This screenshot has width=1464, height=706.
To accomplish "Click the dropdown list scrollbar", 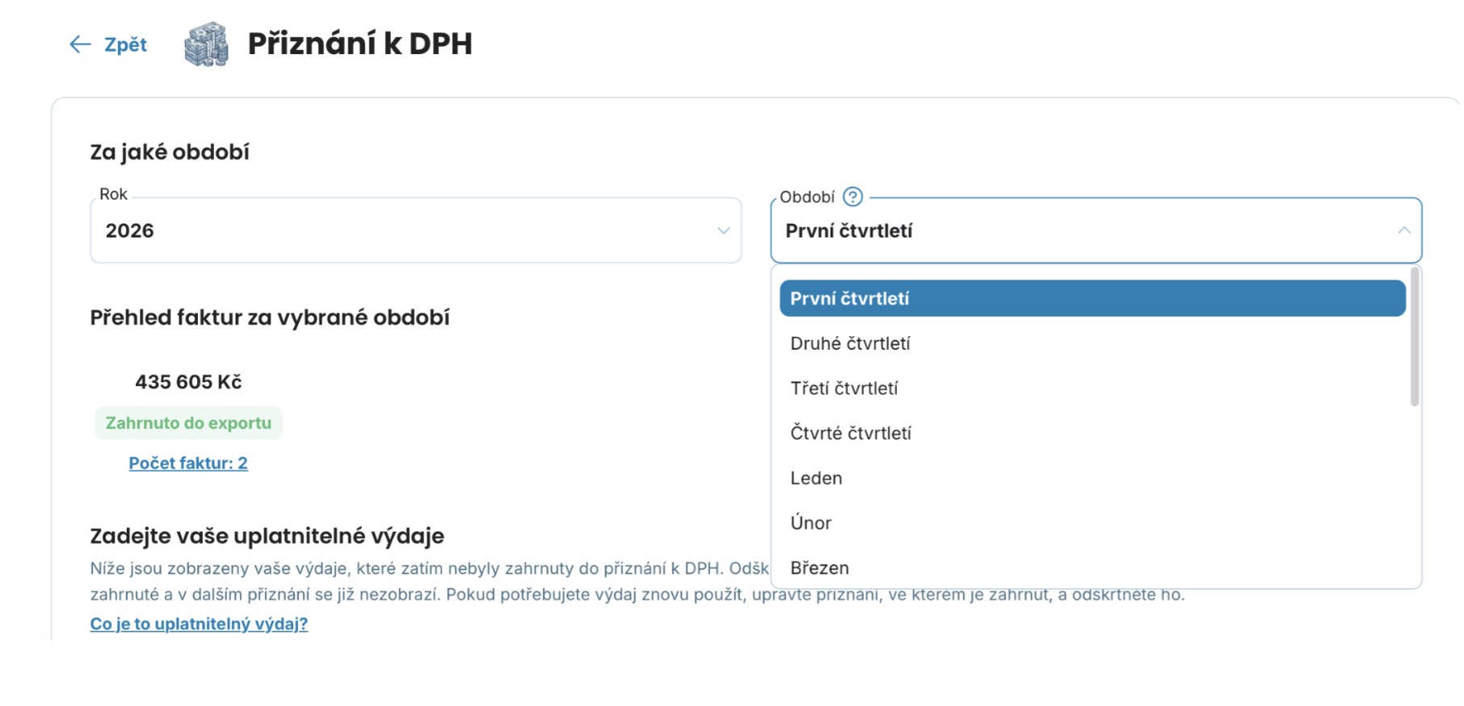I will point(1414,337).
